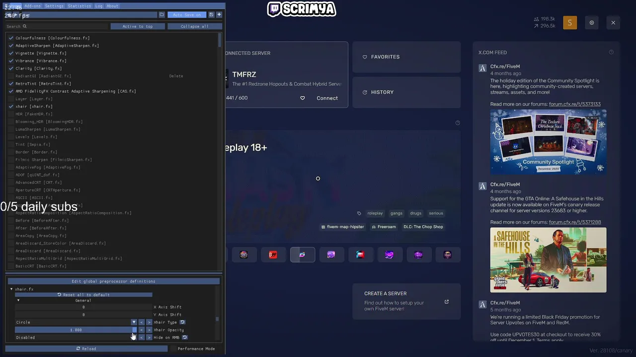This screenshot has height=357, width=636.
Task: Collapse the General section triangle
Action: pos(18,300)
